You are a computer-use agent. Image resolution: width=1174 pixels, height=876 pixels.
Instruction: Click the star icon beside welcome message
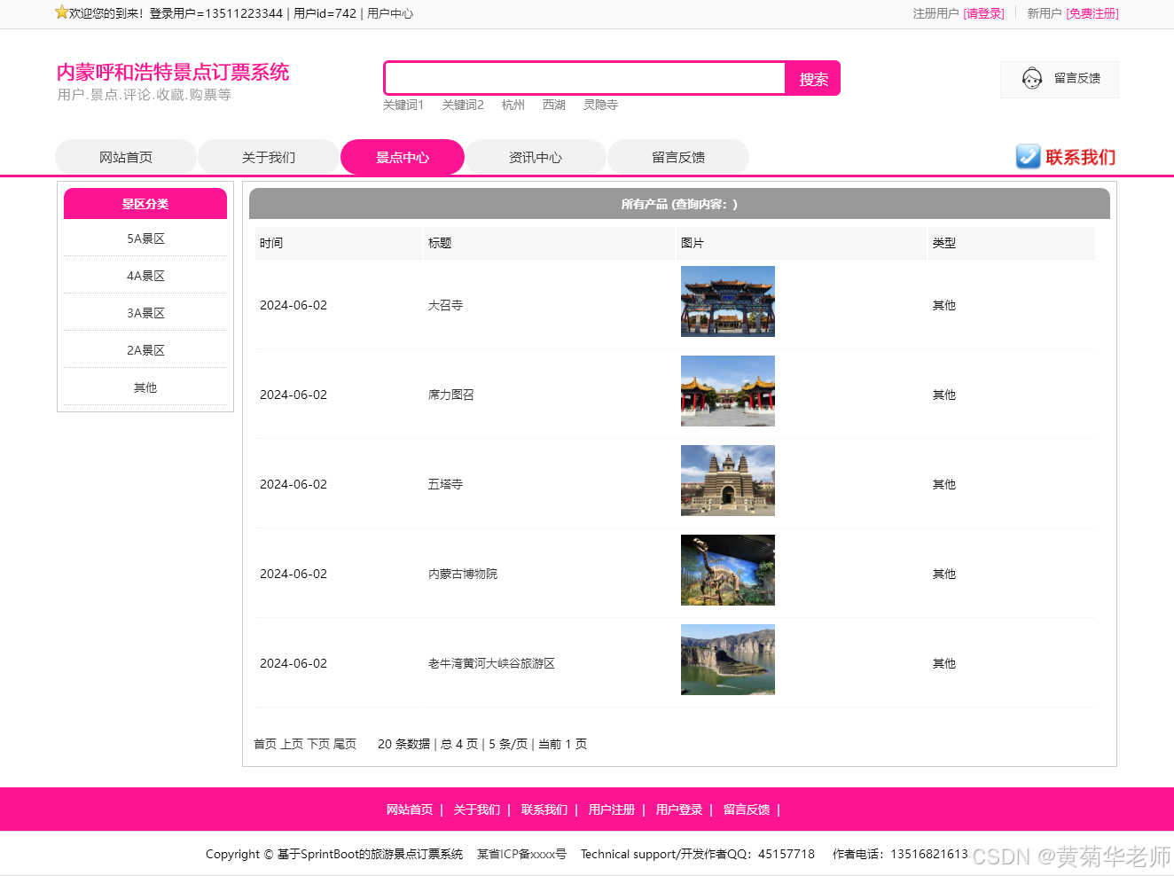(x=61, y=12)
